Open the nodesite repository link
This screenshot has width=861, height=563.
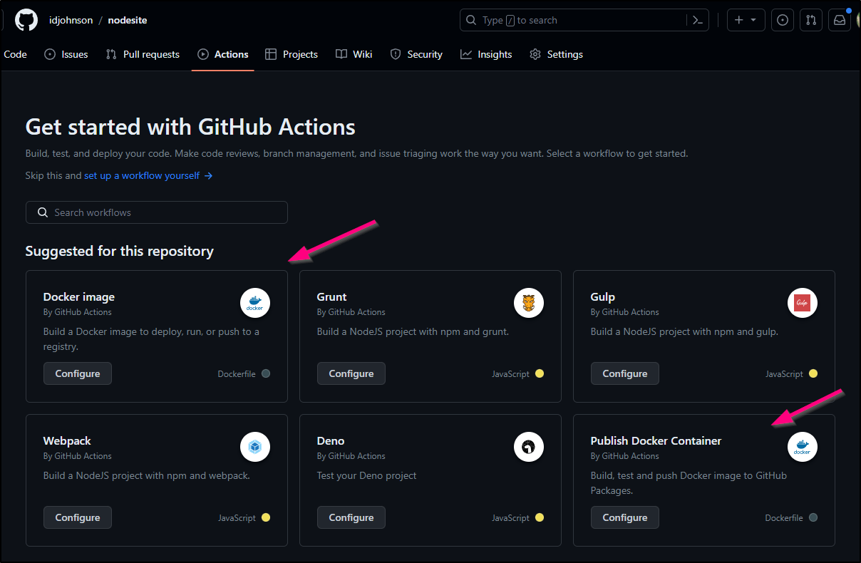pyautogui.click(x=128, y=20)
